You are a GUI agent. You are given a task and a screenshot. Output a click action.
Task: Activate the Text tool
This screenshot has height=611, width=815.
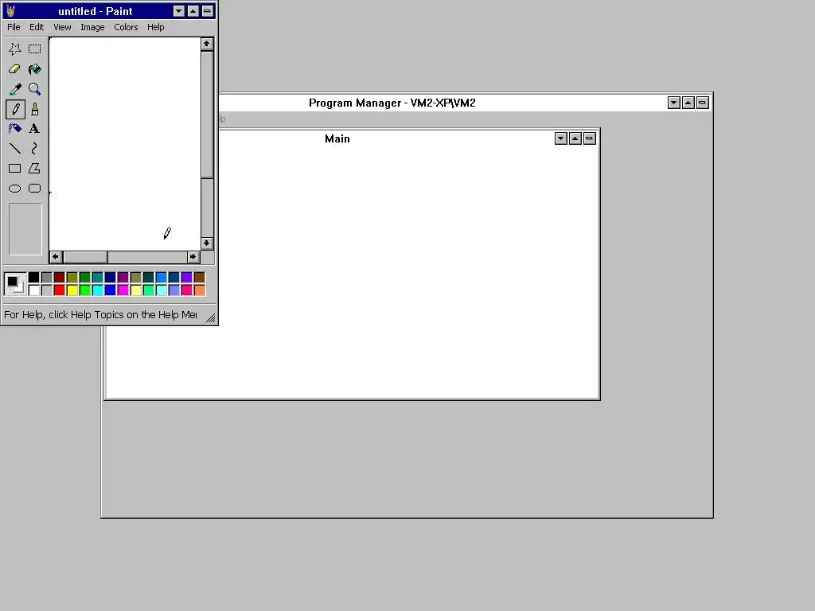(x=35, y=129)
